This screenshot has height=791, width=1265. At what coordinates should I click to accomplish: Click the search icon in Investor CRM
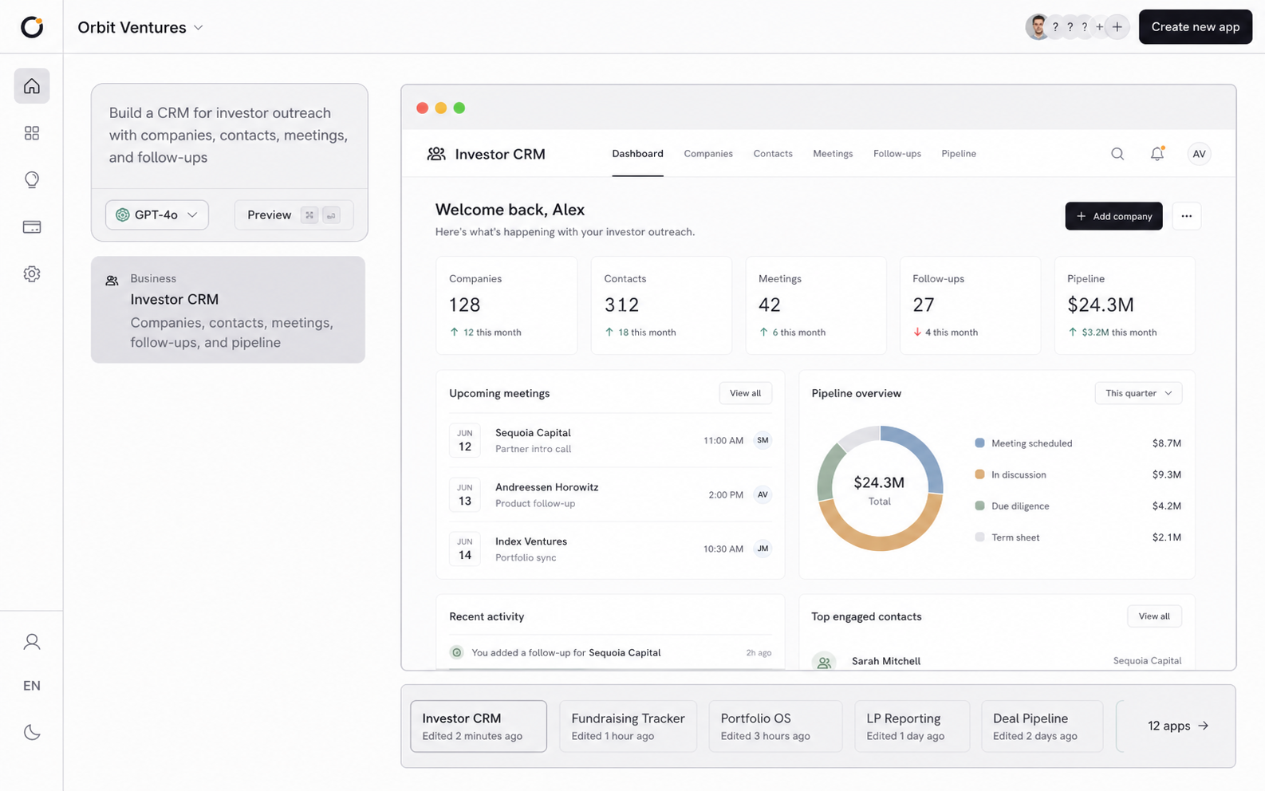pos(1117,154)
